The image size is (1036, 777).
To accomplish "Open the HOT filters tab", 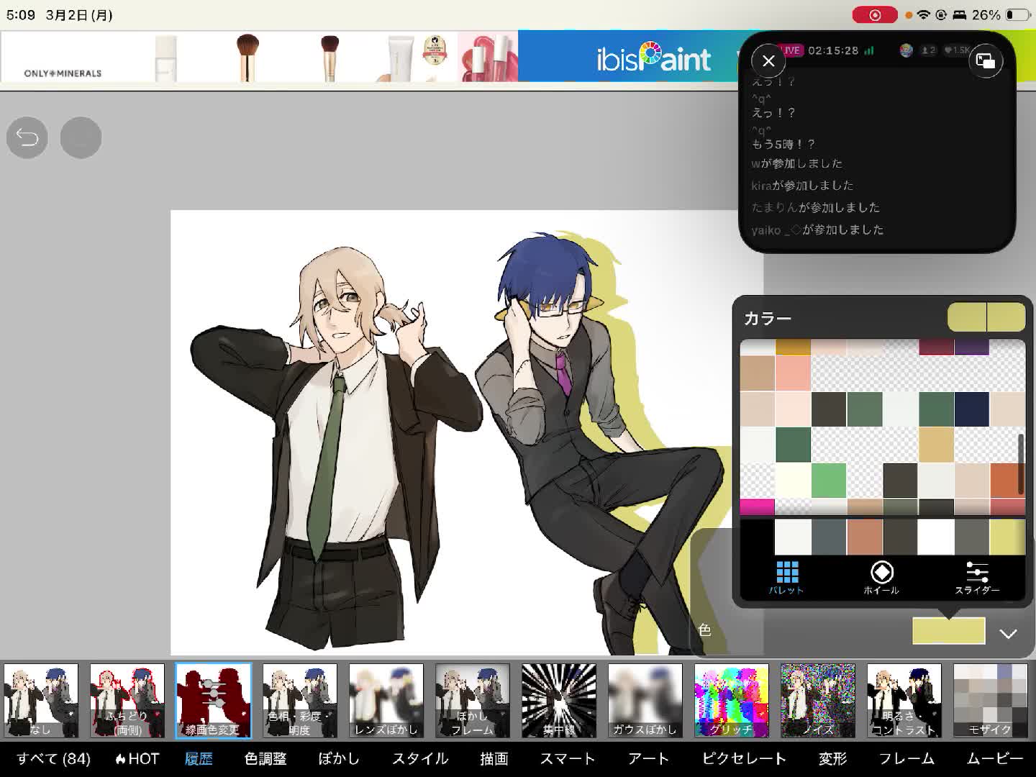I will pos(137,759).
